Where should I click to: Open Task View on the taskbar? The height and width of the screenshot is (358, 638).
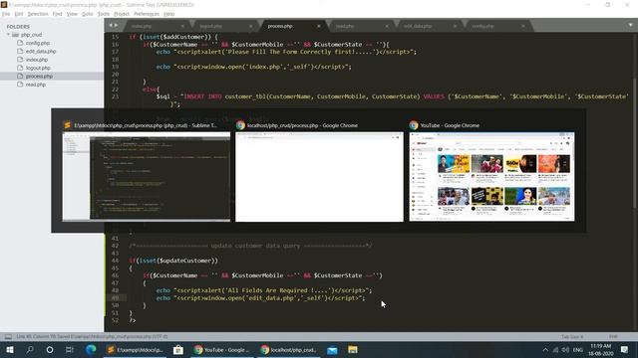[70, 349]
